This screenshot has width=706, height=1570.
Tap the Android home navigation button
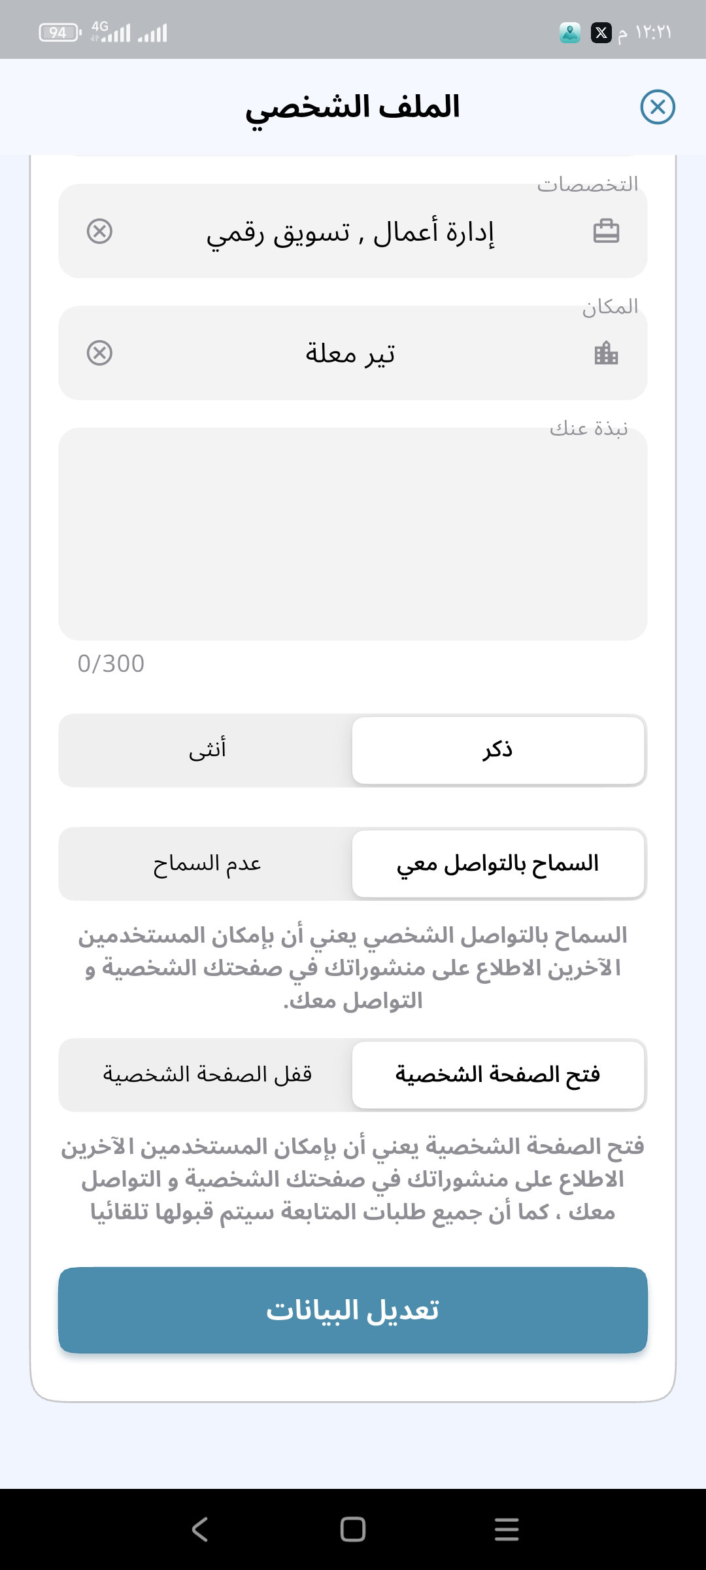[x=353, y=1529]
